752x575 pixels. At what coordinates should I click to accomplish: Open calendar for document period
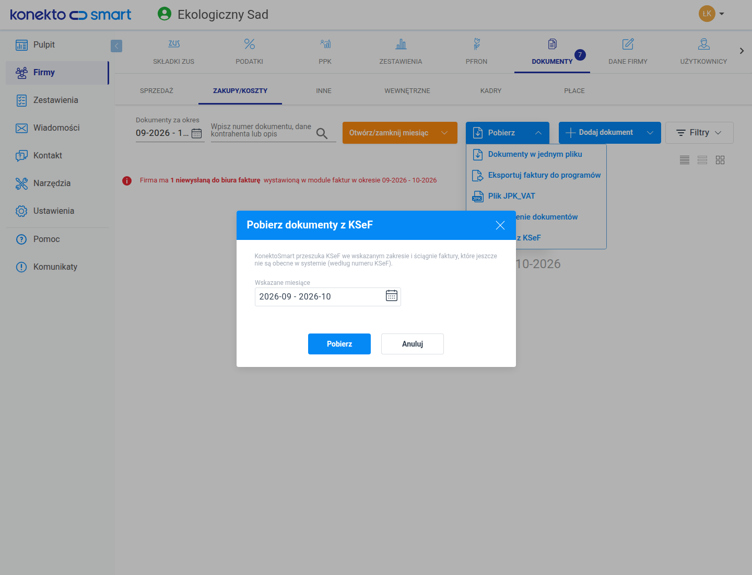coord(196,133)
